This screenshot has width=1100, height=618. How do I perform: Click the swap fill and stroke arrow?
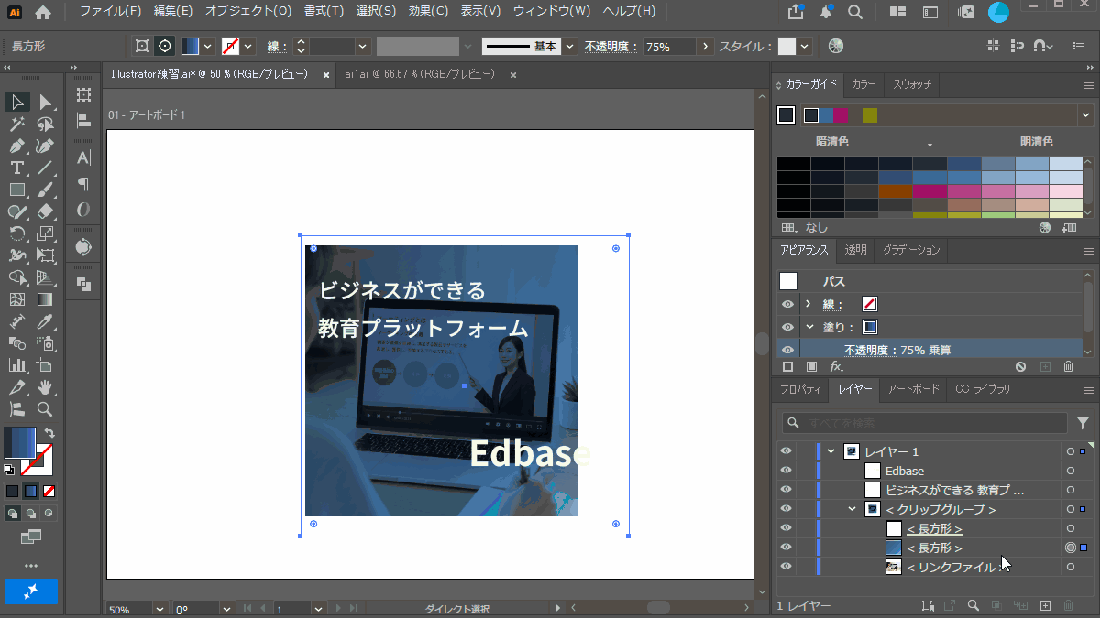tap(49, 433)
